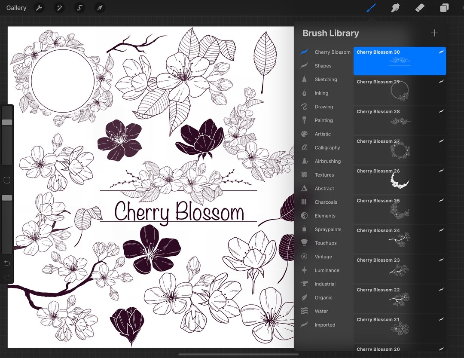Choose the Cherry Blossom 27 brush

pyautogui.click(x=400, y=150)
